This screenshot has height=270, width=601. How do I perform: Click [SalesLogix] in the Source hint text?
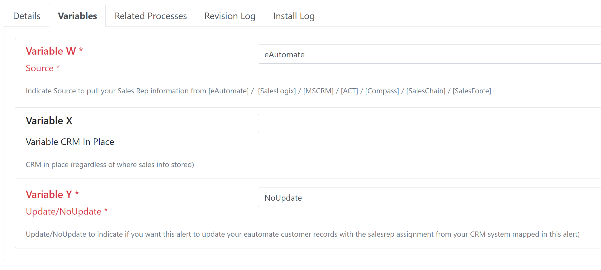(x=277, y=91)
